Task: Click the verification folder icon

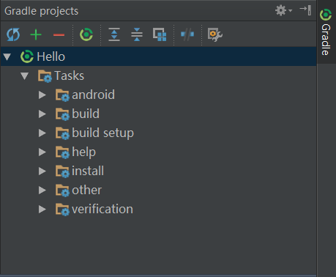Action: click(62, 210)
